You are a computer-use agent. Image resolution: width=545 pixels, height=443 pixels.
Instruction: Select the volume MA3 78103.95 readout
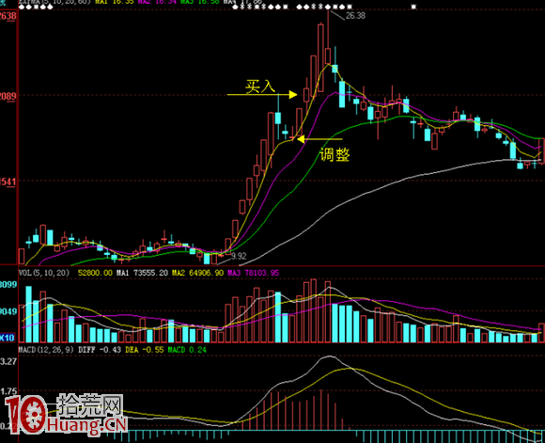(x=253, y=273)
